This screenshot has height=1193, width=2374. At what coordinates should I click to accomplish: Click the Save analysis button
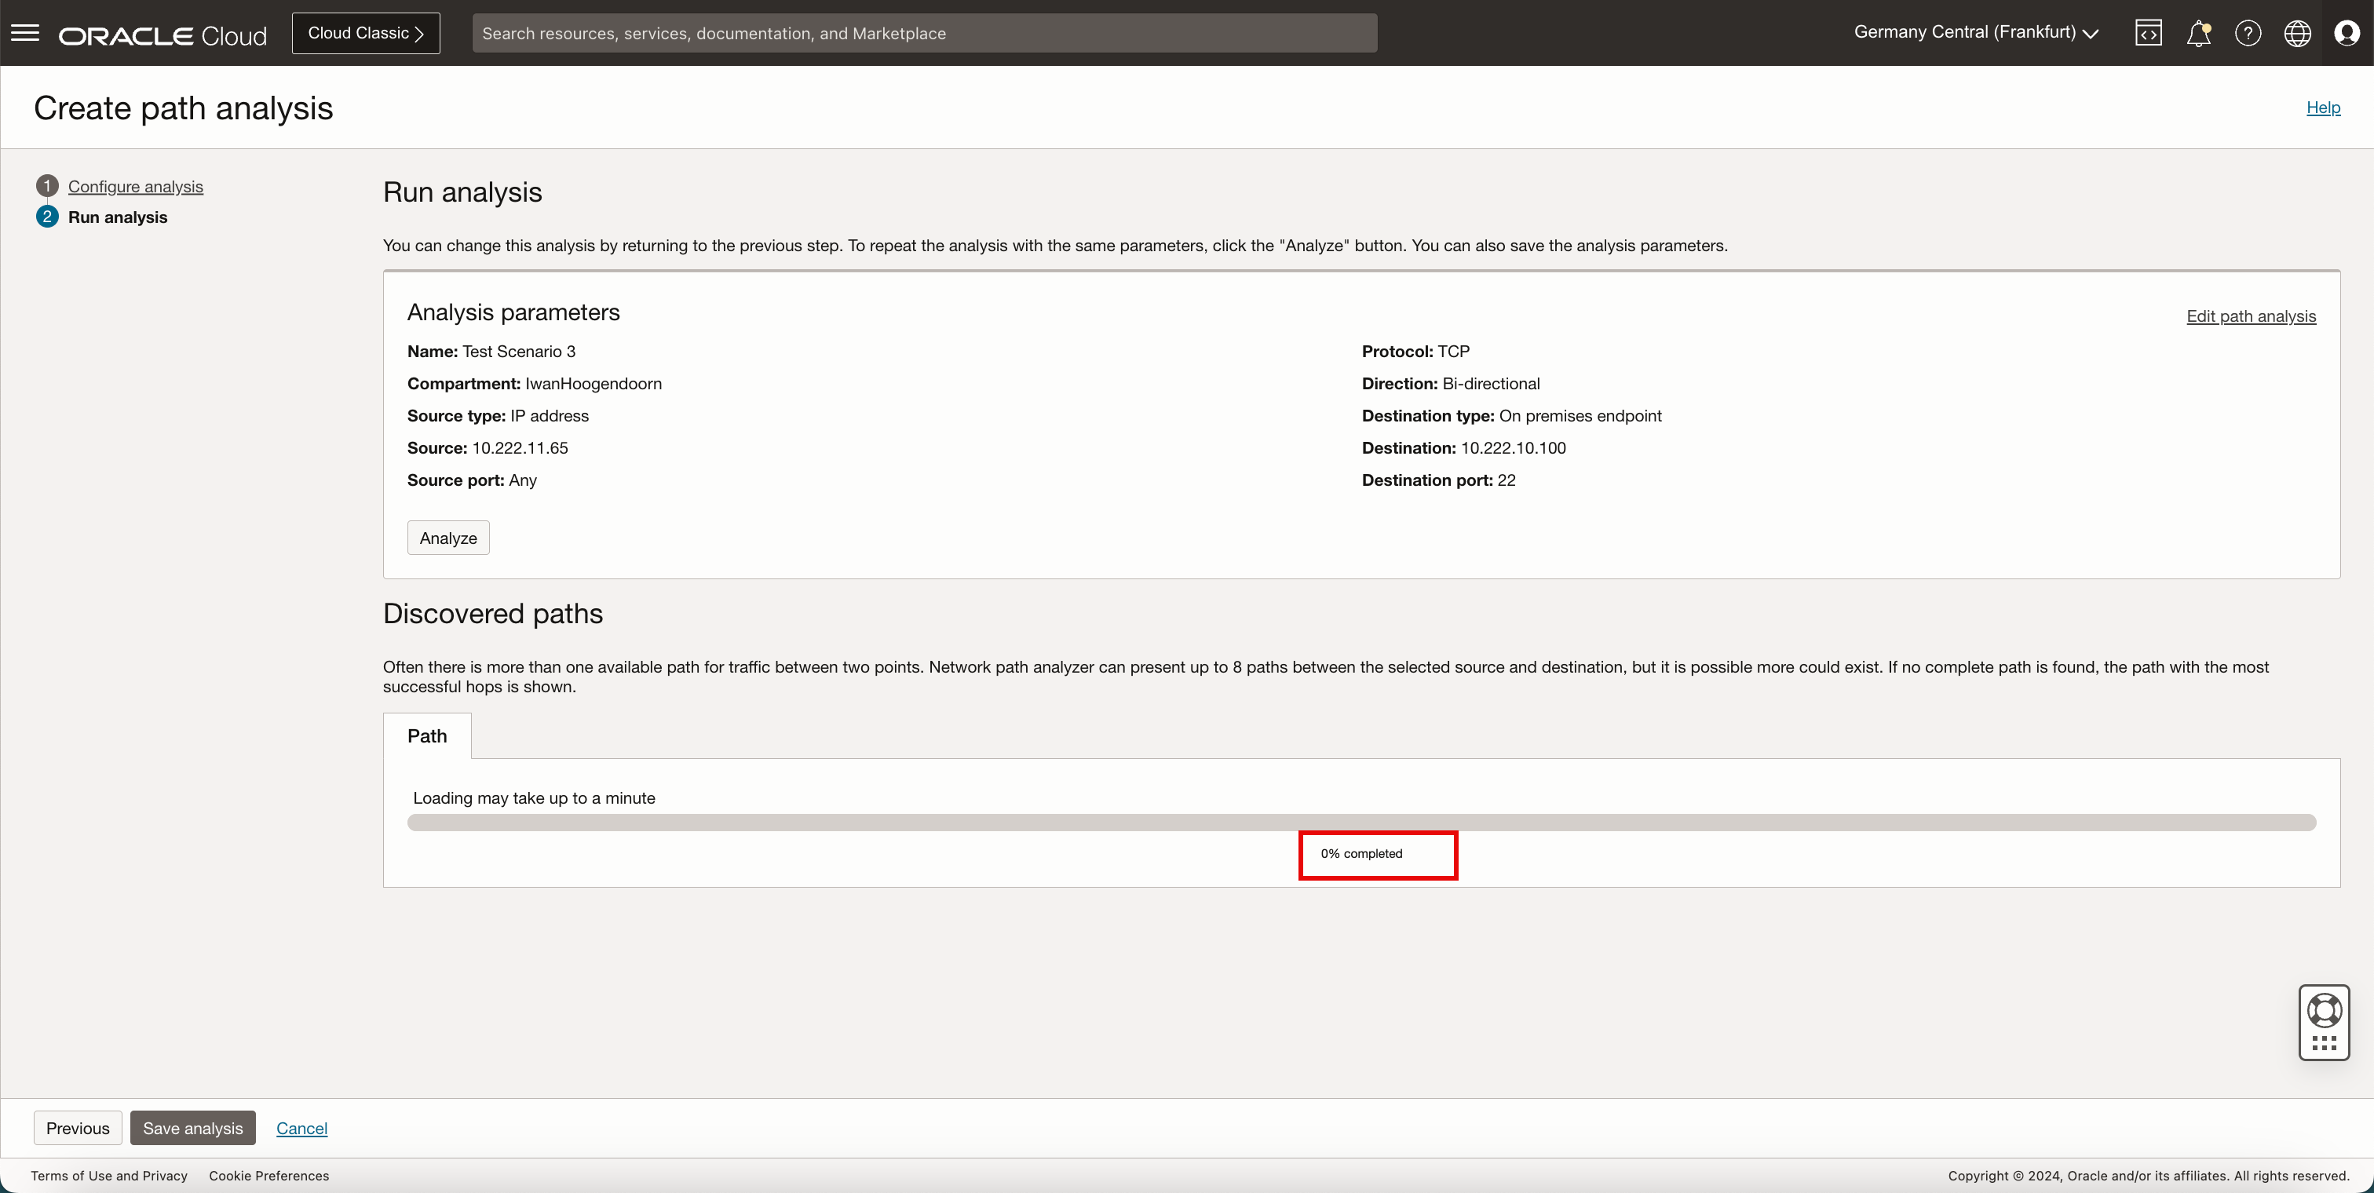[x=192, y=1128]
